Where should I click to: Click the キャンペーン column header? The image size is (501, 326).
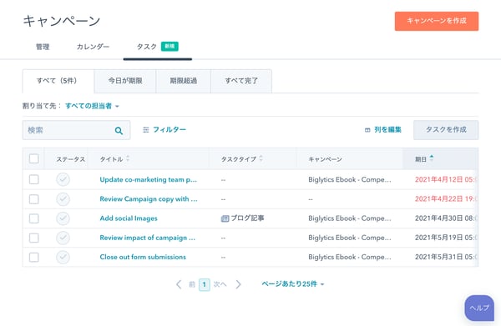point(325,159)
